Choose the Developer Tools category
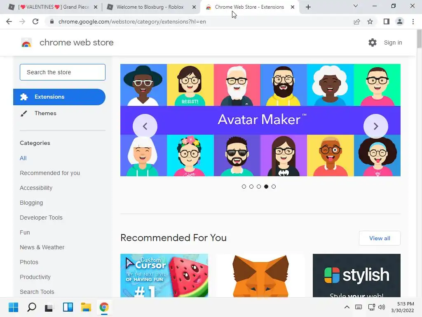422x317 pixels. click(x=41, y=218)
